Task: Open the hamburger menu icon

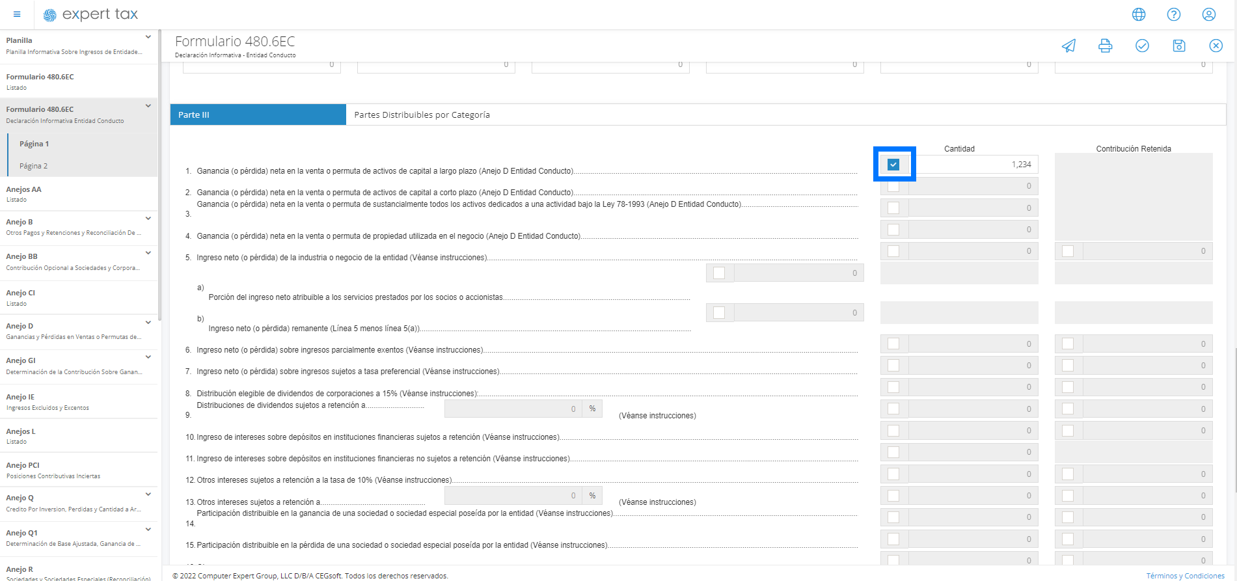Action: [x=17, y=14]
